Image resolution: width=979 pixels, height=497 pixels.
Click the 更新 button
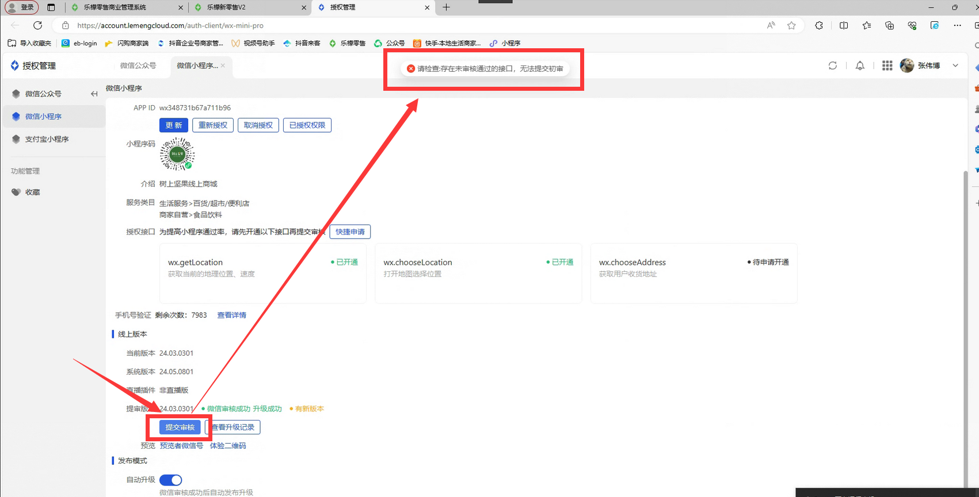[x=174, y=125]
